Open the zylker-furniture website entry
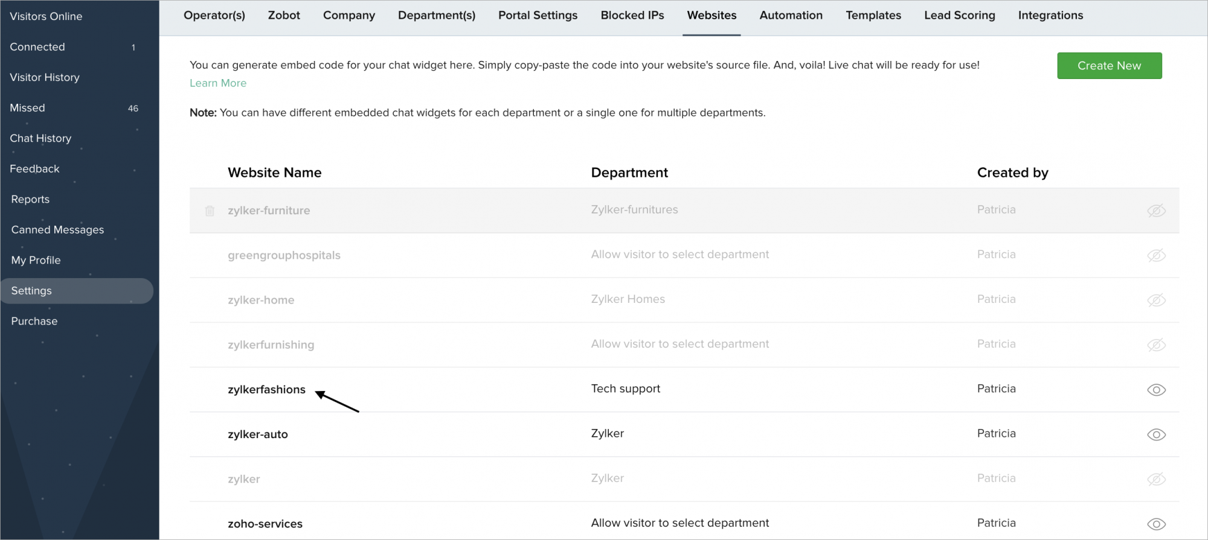This screenshot has width=1208, height=540. click(x=269, y=211)
